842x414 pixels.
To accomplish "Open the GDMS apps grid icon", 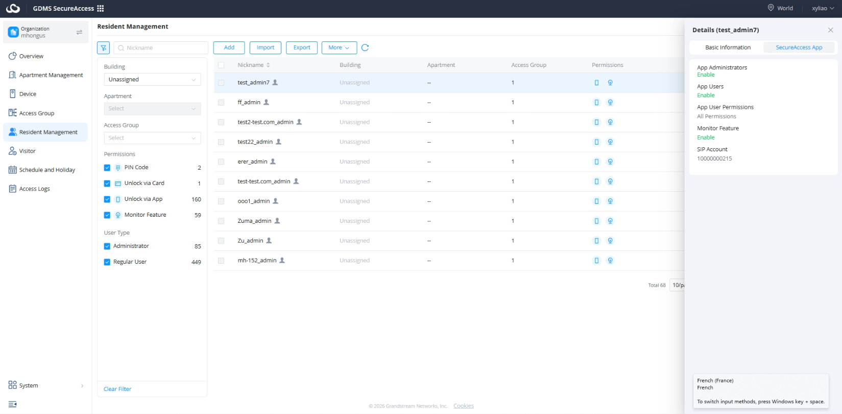I will (101, 8).
